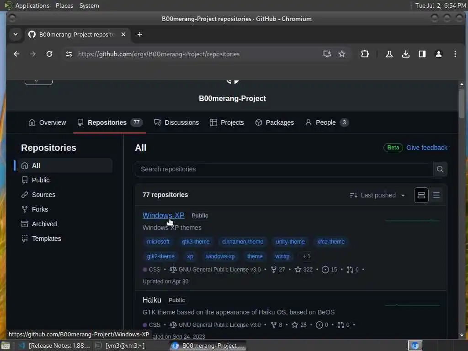Open the Downloads icon in toolbar
Viewport: 468px width, 351px height.
point(406,54)
